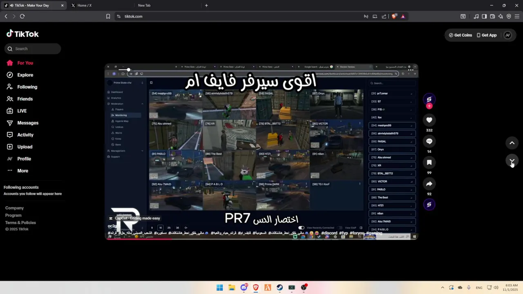The image size is (523, 294).
Task: Open the Brave VPN shield icon
Action: point(509,16)
